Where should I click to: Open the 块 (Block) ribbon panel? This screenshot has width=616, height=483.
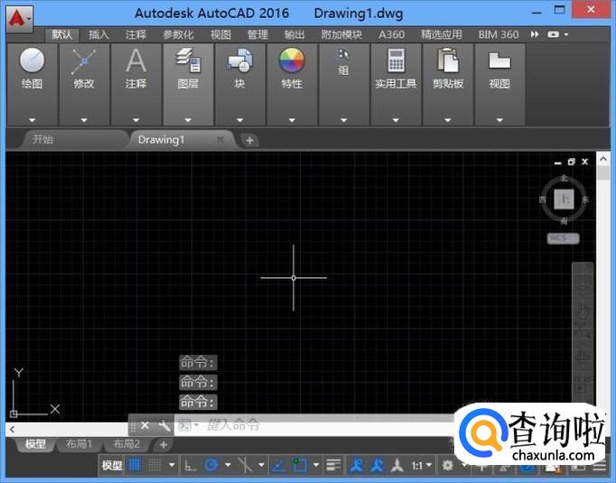(239, 84)
